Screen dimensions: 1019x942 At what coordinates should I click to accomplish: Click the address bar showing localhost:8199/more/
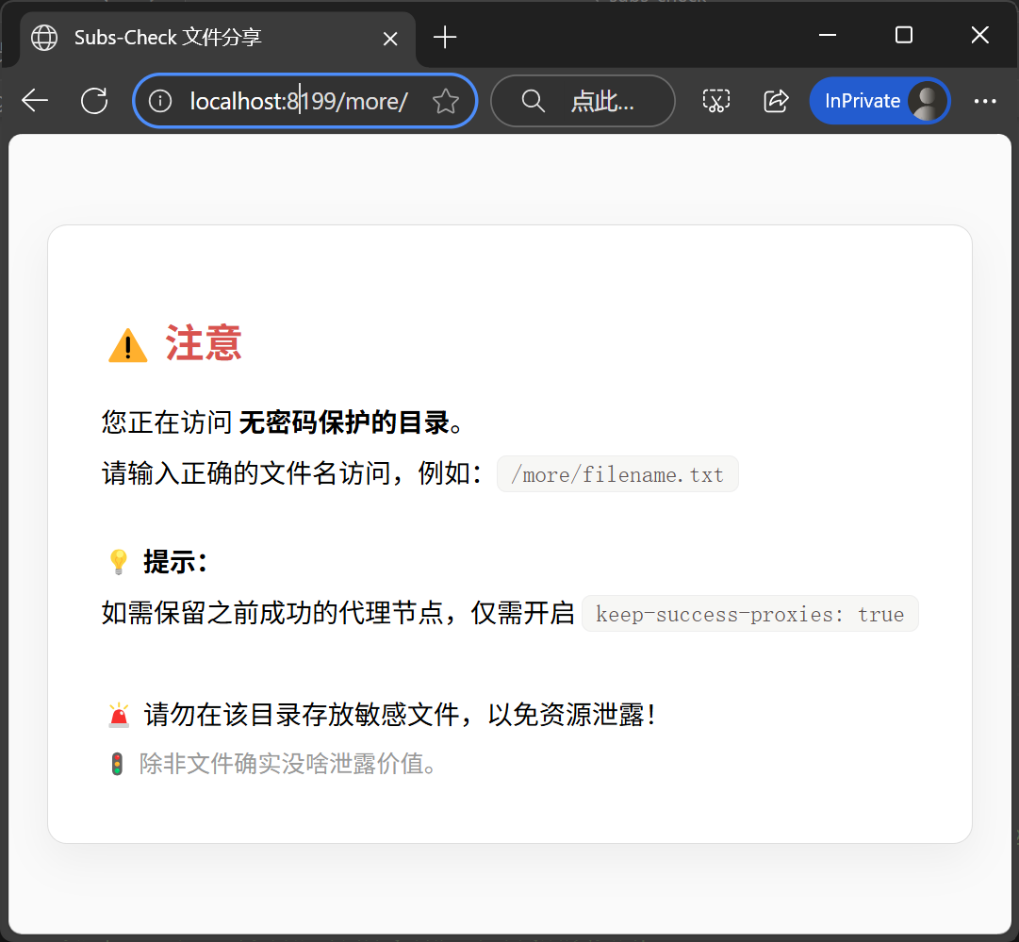pyautogui.click(x=304, y=101)
